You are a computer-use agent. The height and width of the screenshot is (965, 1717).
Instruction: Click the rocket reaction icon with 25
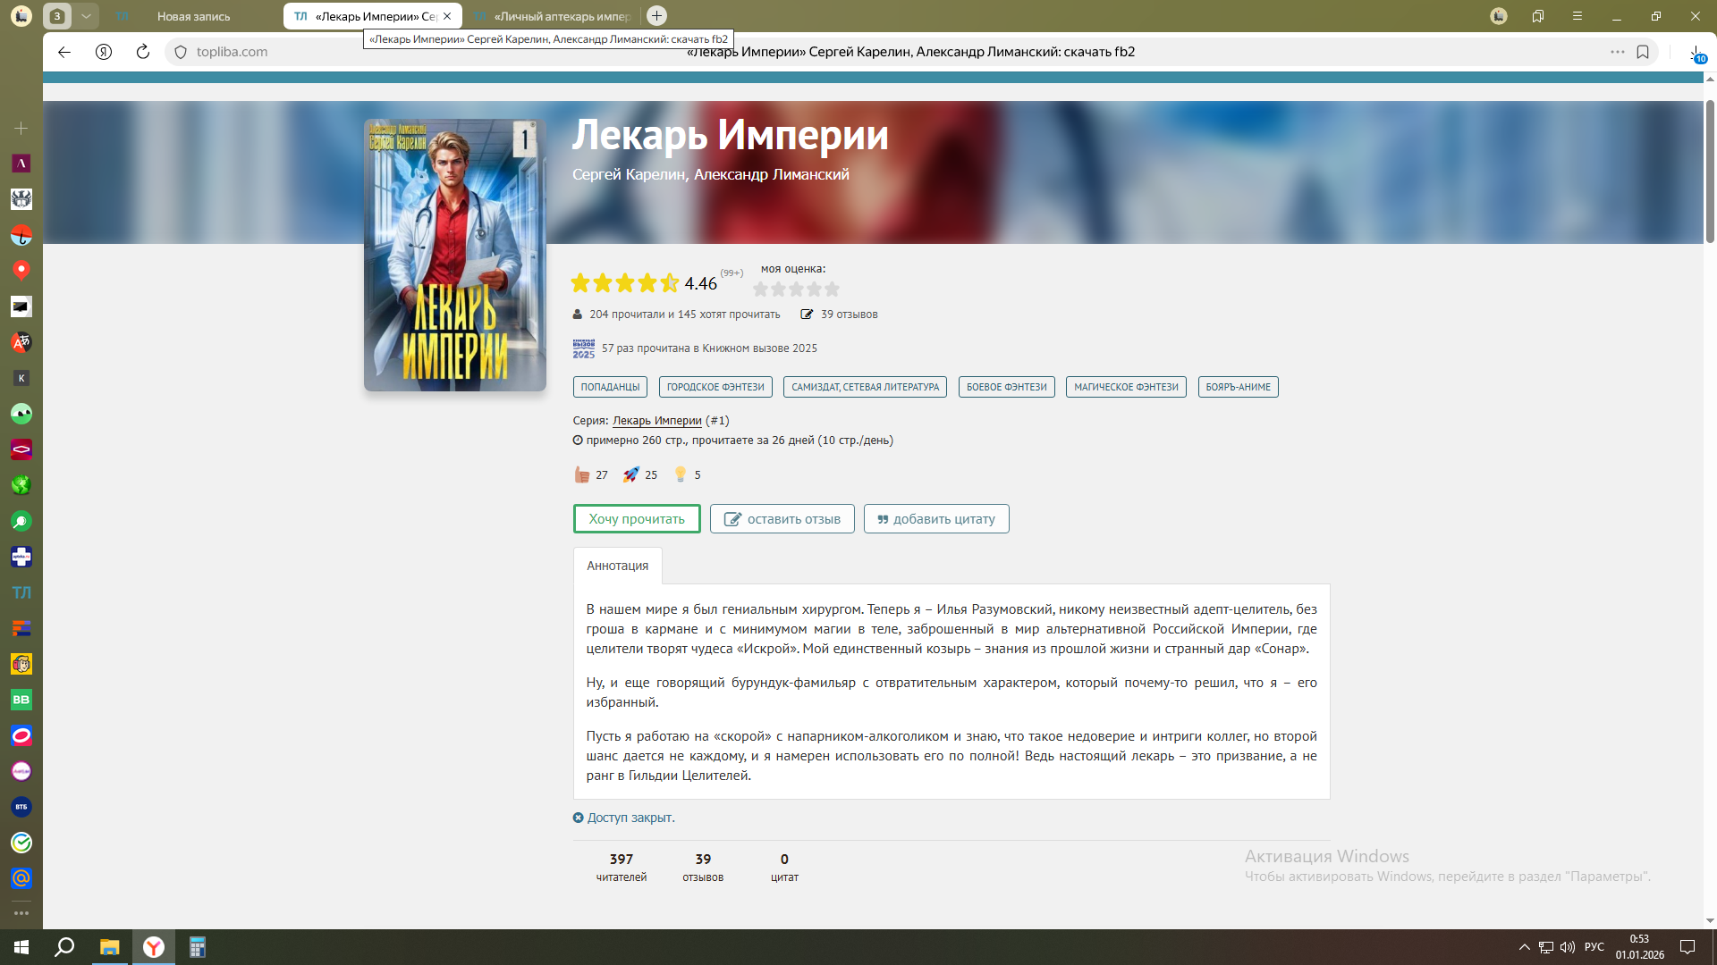631,474
